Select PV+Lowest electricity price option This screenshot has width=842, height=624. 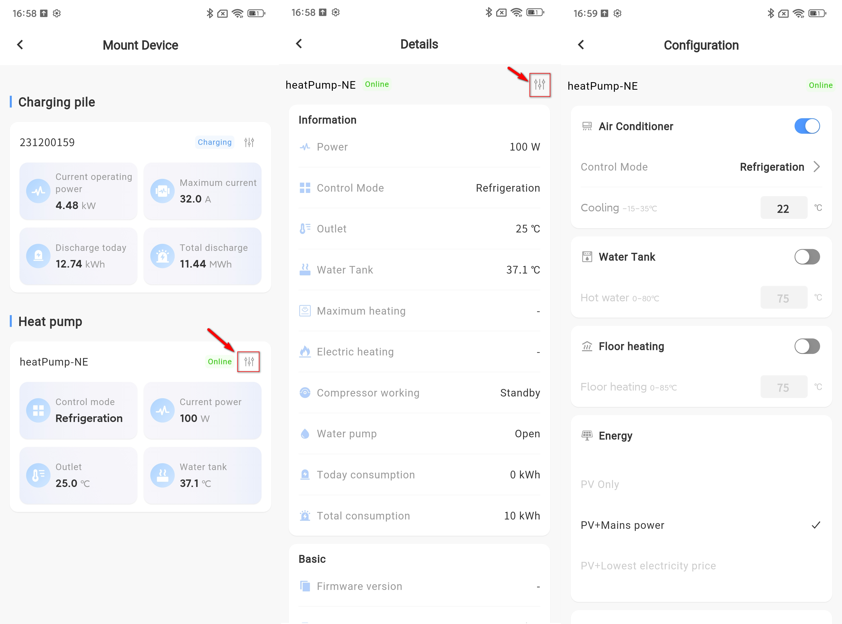(x=648, y=565)
